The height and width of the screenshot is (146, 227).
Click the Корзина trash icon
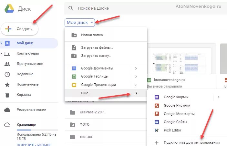[7, 95]
